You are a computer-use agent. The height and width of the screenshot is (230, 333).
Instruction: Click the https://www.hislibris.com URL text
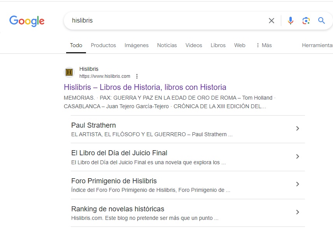coord(105,76)
